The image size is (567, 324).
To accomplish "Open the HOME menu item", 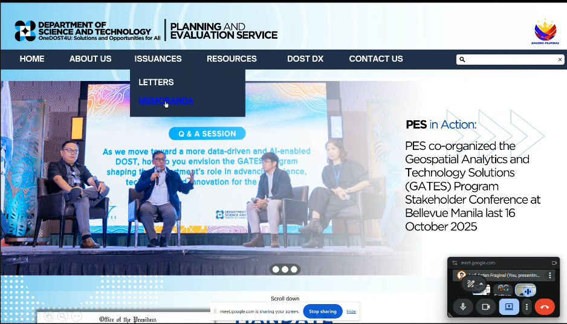I will click(32, 59).
